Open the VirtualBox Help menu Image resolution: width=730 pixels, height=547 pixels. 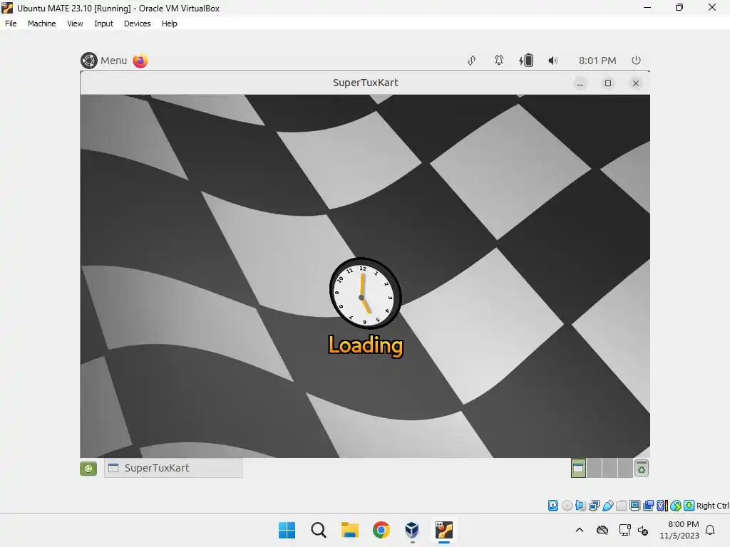[x=170, y=24]
